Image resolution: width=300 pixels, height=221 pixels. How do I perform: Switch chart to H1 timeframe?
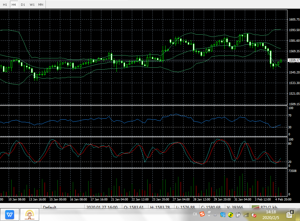tap(5, 4)
